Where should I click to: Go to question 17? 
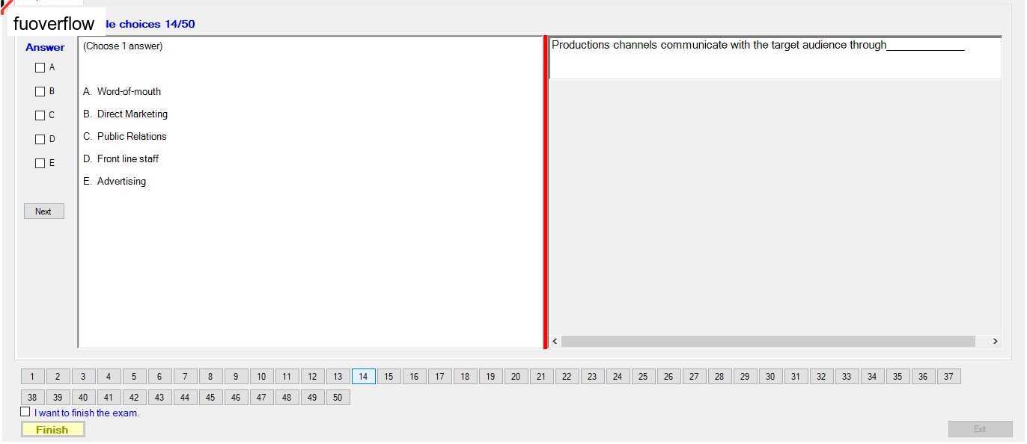click(x=439, y=377)
